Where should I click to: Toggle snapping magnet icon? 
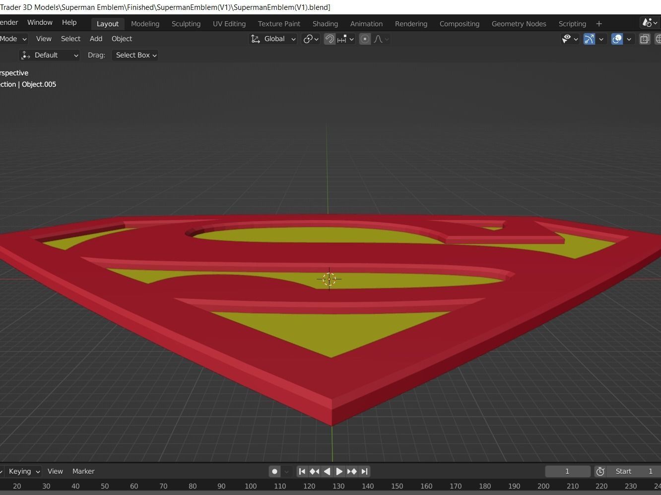tap(330, 39)
